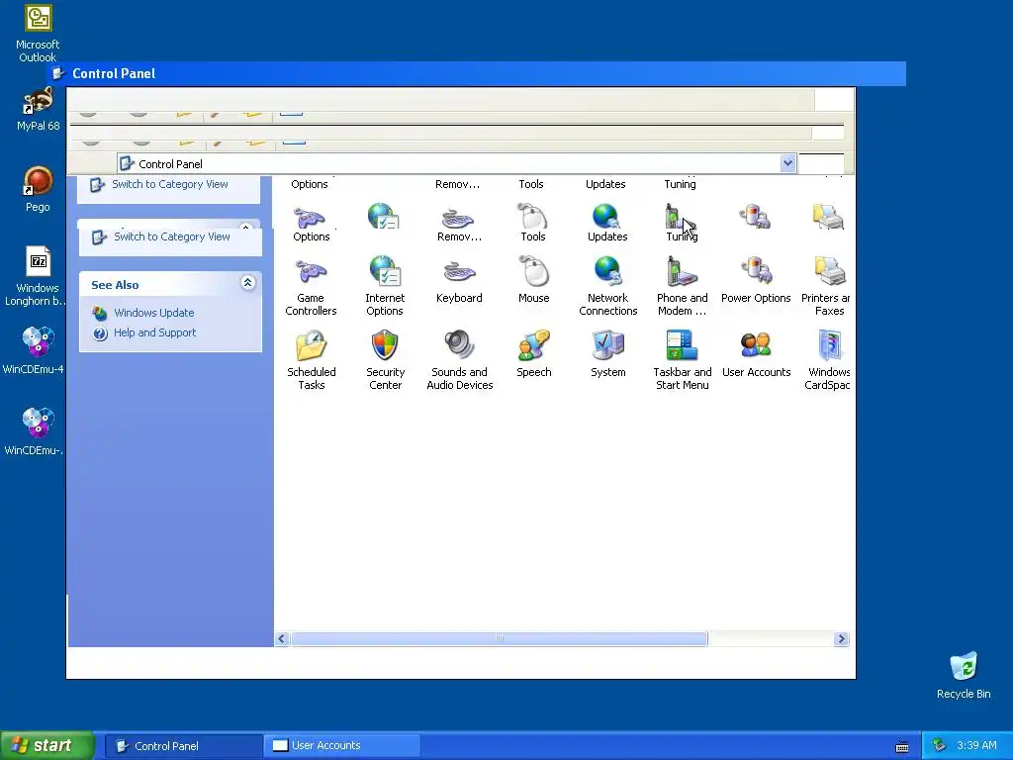Open Phone and Modem options
1013x760 pixels.
683,287
